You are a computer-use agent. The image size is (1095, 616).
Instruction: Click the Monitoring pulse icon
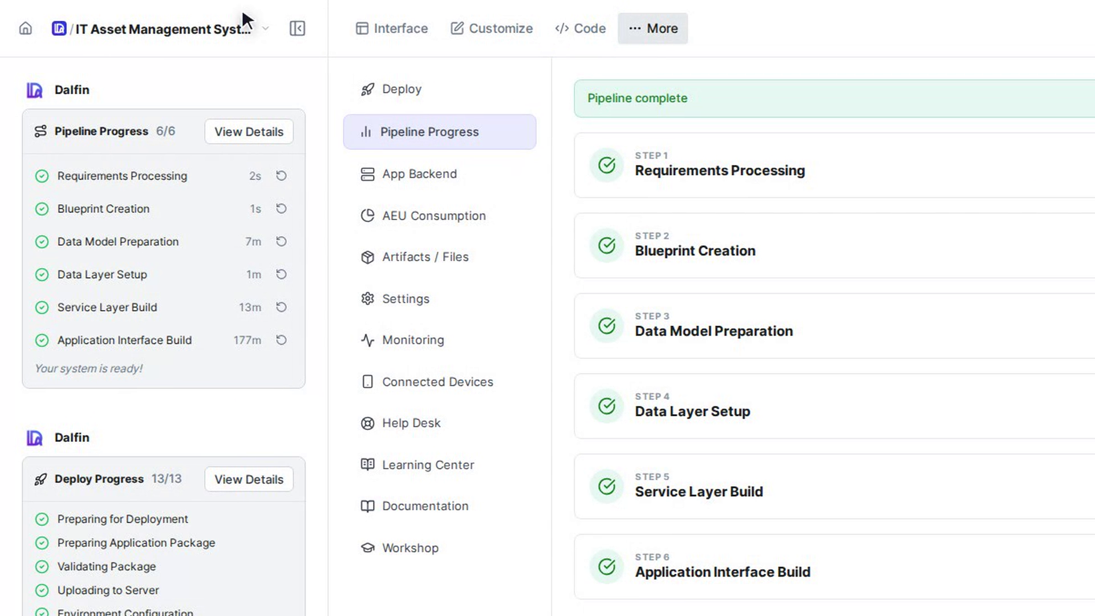tap(368, 341)
